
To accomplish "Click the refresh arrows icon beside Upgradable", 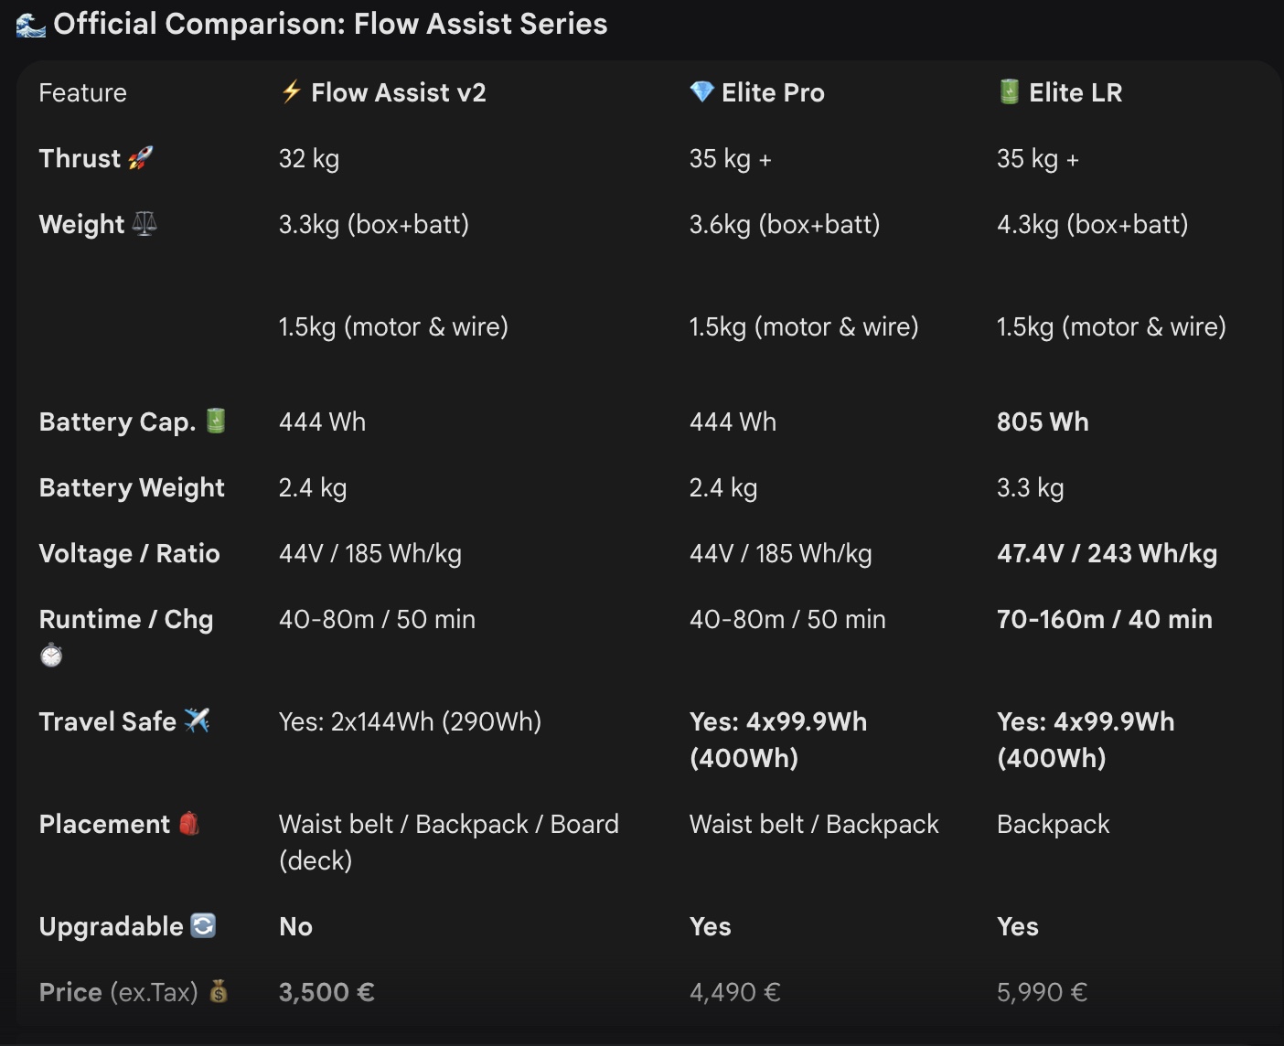I will [203, 925].
